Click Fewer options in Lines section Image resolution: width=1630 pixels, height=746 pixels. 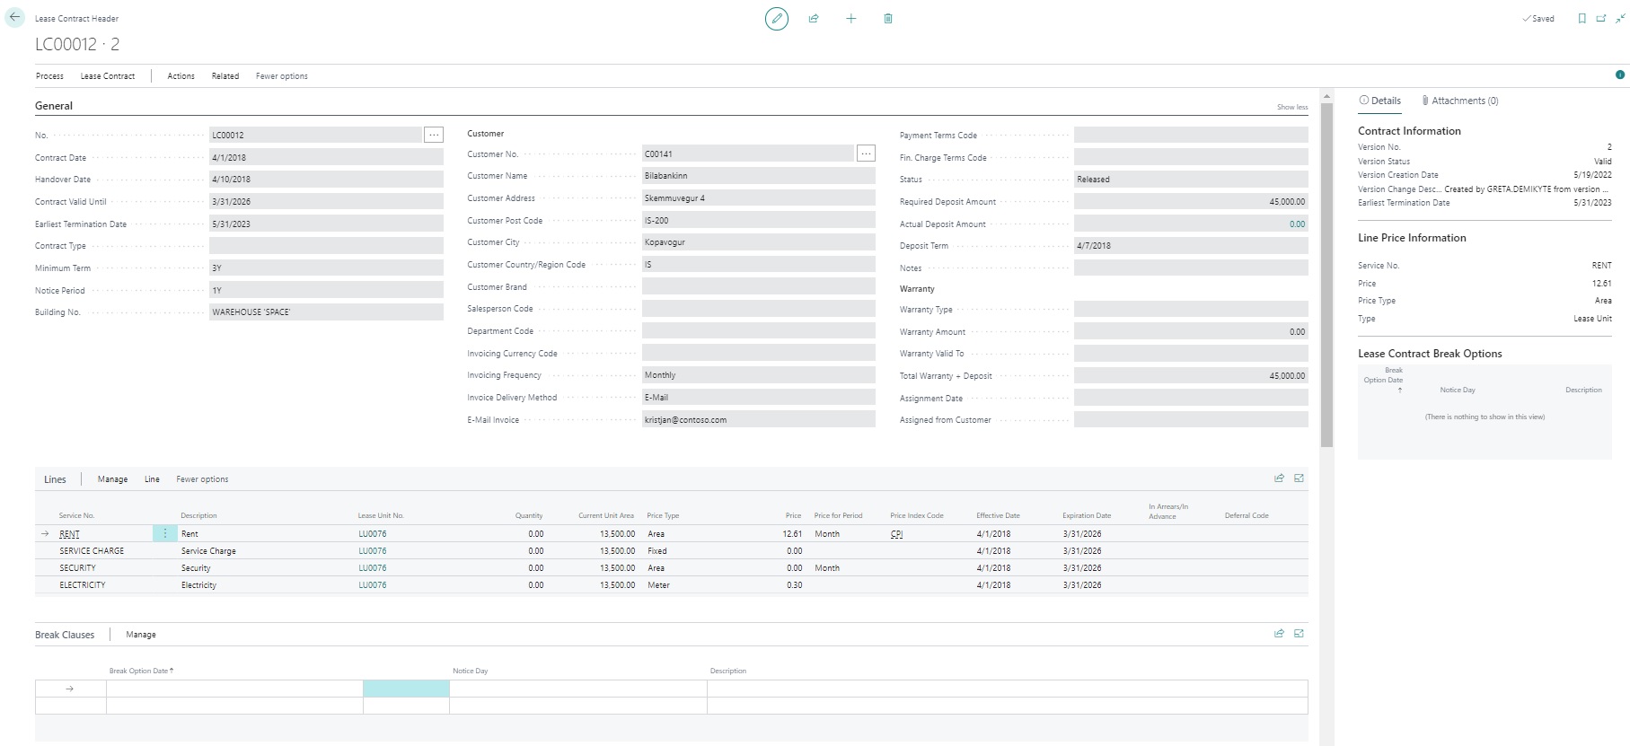point(202,479)
